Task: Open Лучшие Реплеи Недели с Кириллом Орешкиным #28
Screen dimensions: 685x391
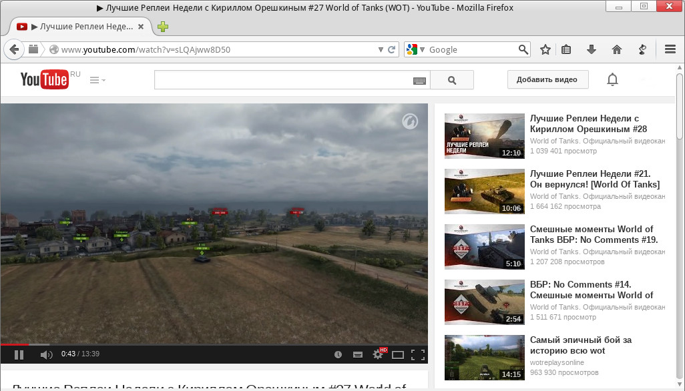Action: (588, 123)
